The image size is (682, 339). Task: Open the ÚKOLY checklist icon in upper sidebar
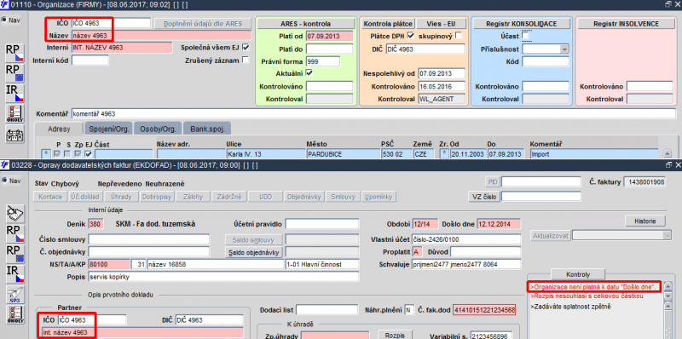pyautogui.click(x=14, y=114)
